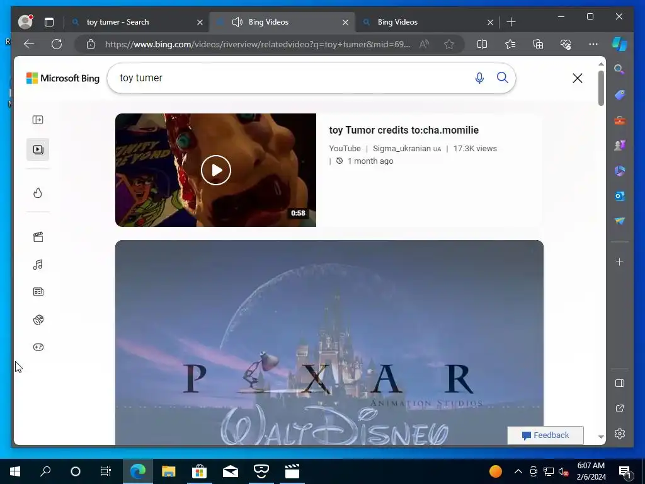The width and height of the screenshot is (645, 484).
Task: Click the page vertical scrollbar thumb
Action: click(601, 88)
